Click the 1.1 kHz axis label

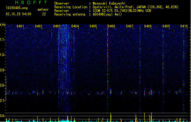(2, 40)
